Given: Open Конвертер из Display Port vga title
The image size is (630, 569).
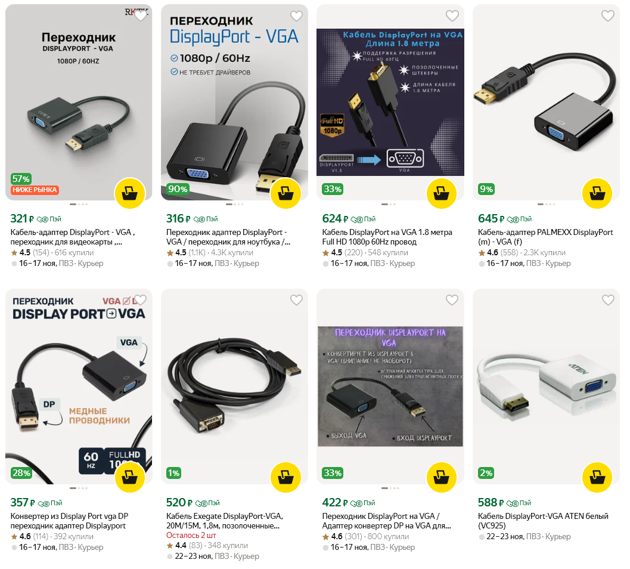Looking at the screenshot, I should click(x=69, y=521).
